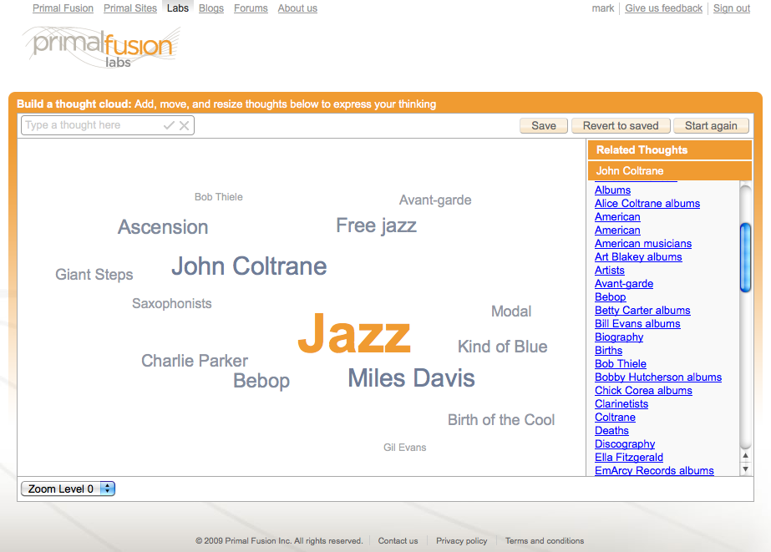The width and height of the screenshot is (771, 552).
Task: Click Bobby Hutcherson albums link
Action: (x=658, y=377)
